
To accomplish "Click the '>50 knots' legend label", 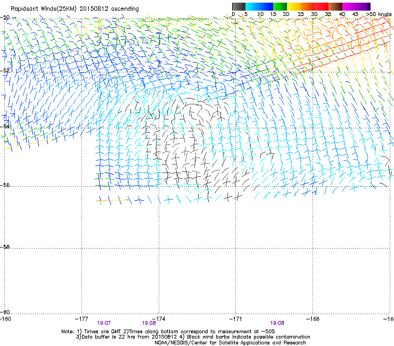I will [x=379, y=14].
